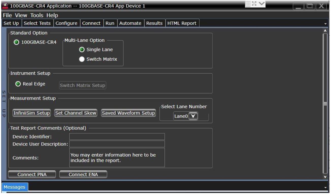Select the Single Lane option
Screen dimensions: 331x196
[x=82, y=50]
